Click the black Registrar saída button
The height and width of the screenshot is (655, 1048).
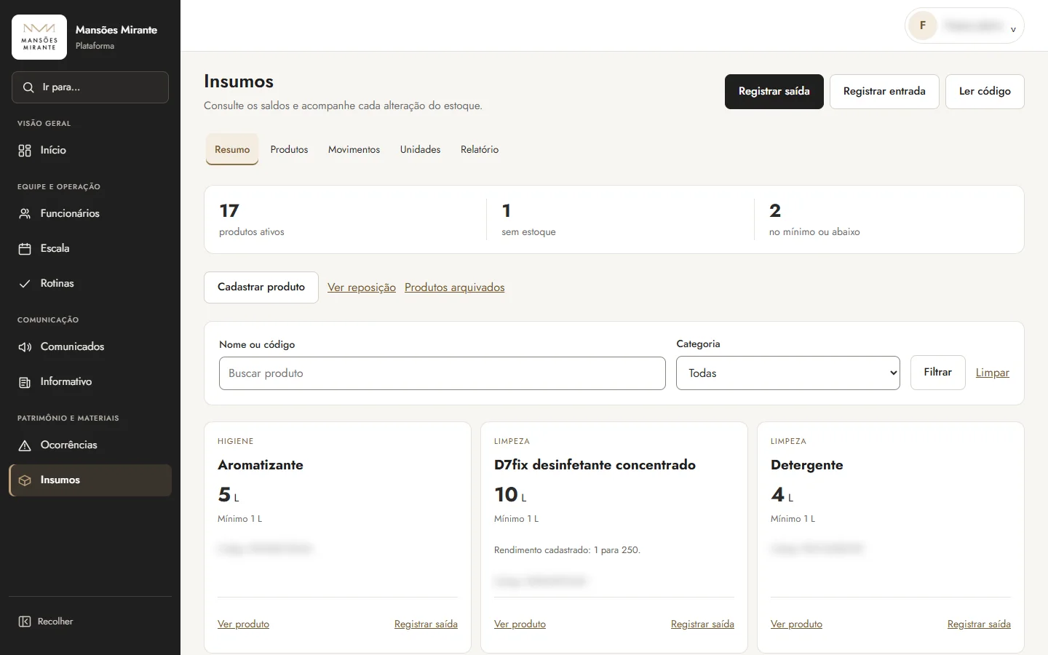click(x=774, y=92)
